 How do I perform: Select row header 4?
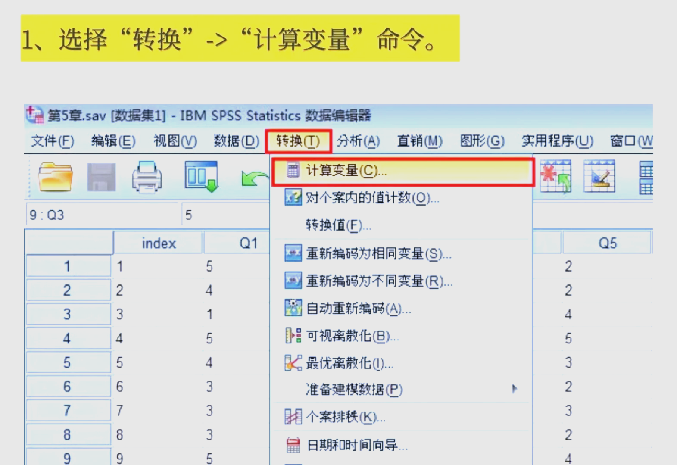(68, 338)
